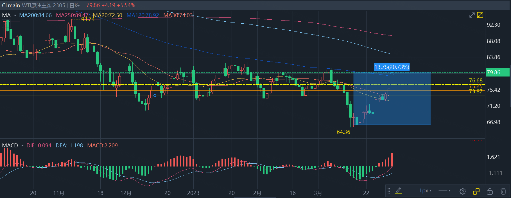Click the 88.08 price axis label
The image size is (511, 198).
494,41
